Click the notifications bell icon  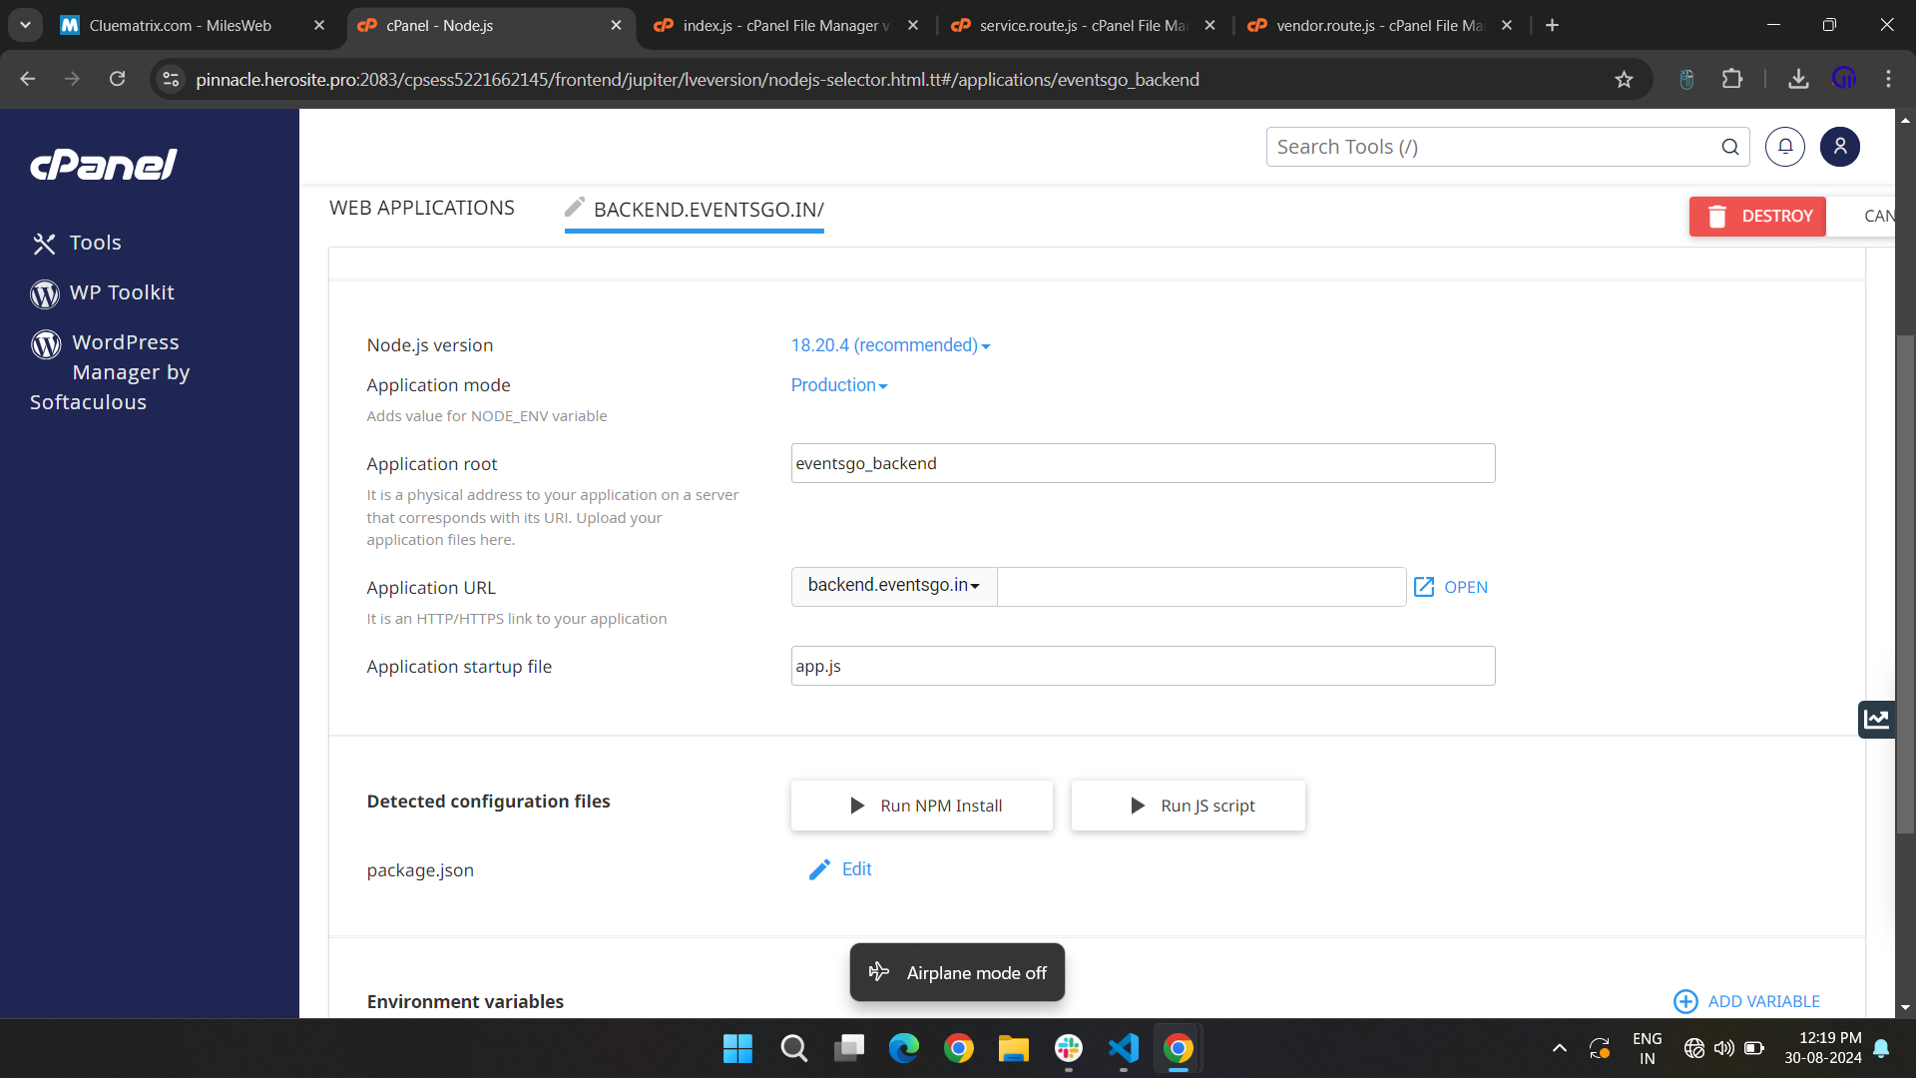(x=1784, y=147)
